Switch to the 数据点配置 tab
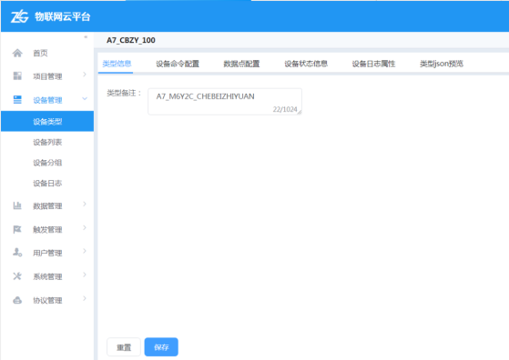 click(241, 64)
